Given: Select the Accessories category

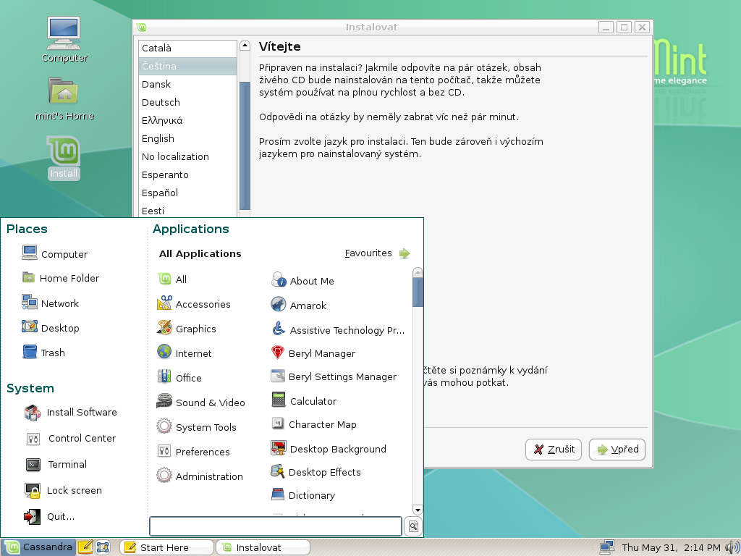Looking at the screenshot, I should 194,304.
